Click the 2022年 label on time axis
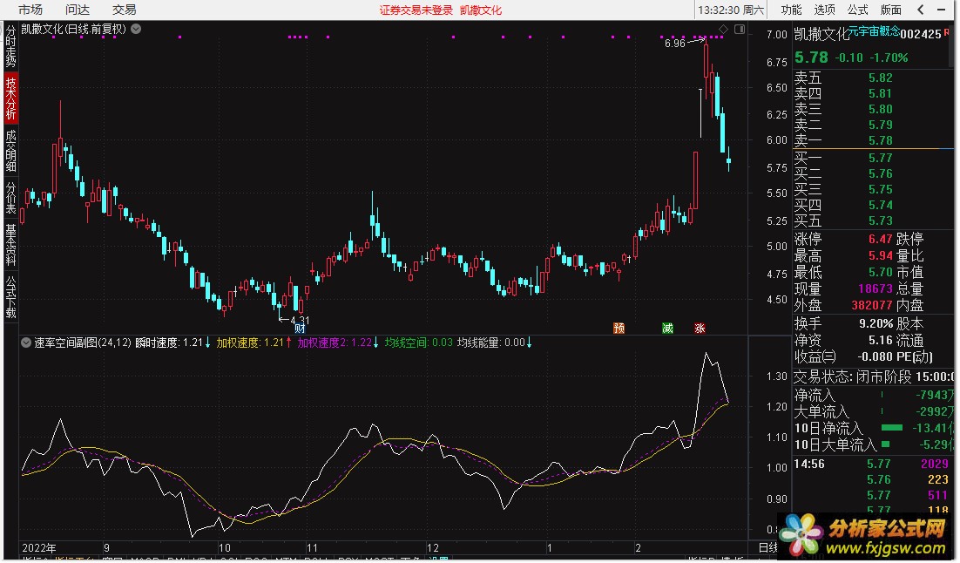Viewport: 960px width, 563px height. (38, 548)
